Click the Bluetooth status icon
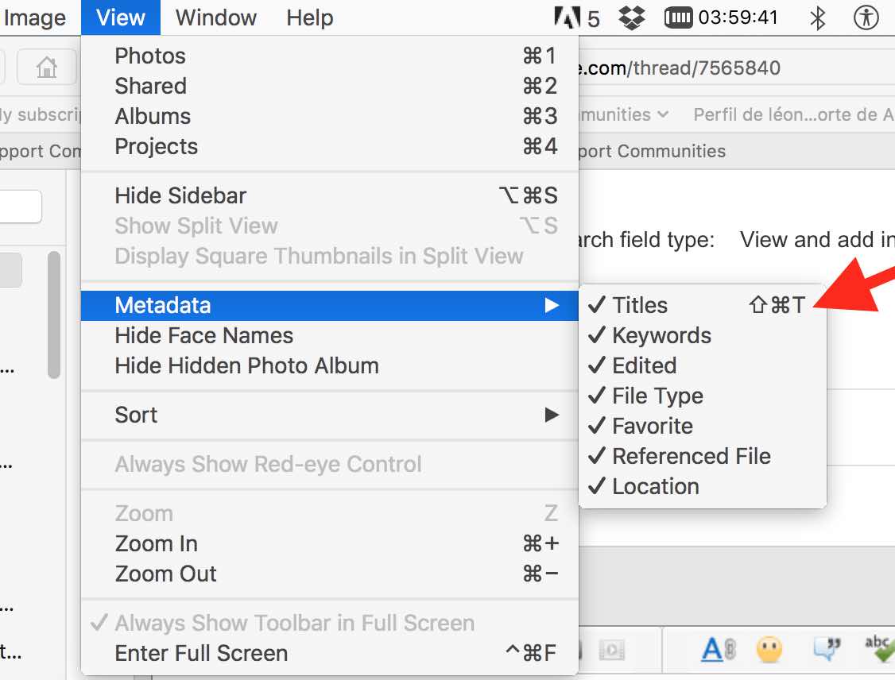The image size is (895, 680). tap(817, 17)
